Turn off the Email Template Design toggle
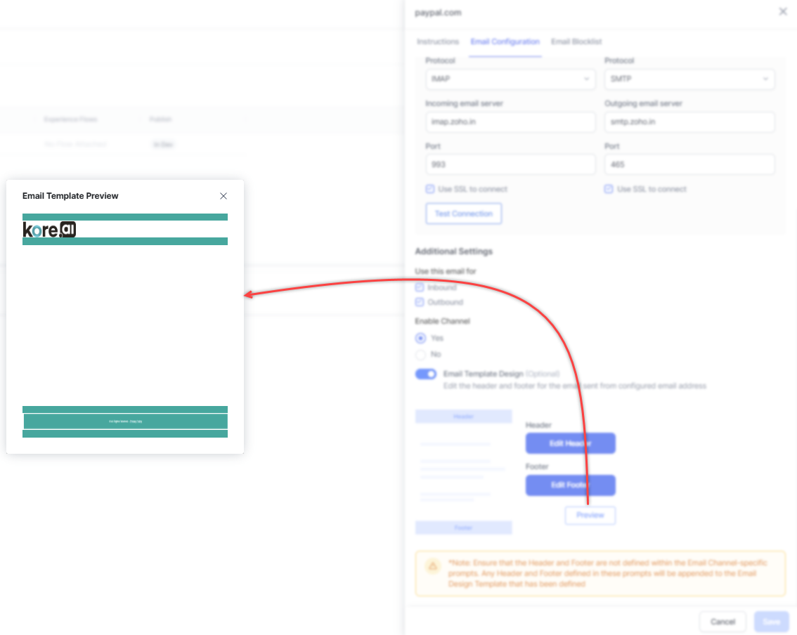This screenshot has width=797, height=635. (426, 374)
